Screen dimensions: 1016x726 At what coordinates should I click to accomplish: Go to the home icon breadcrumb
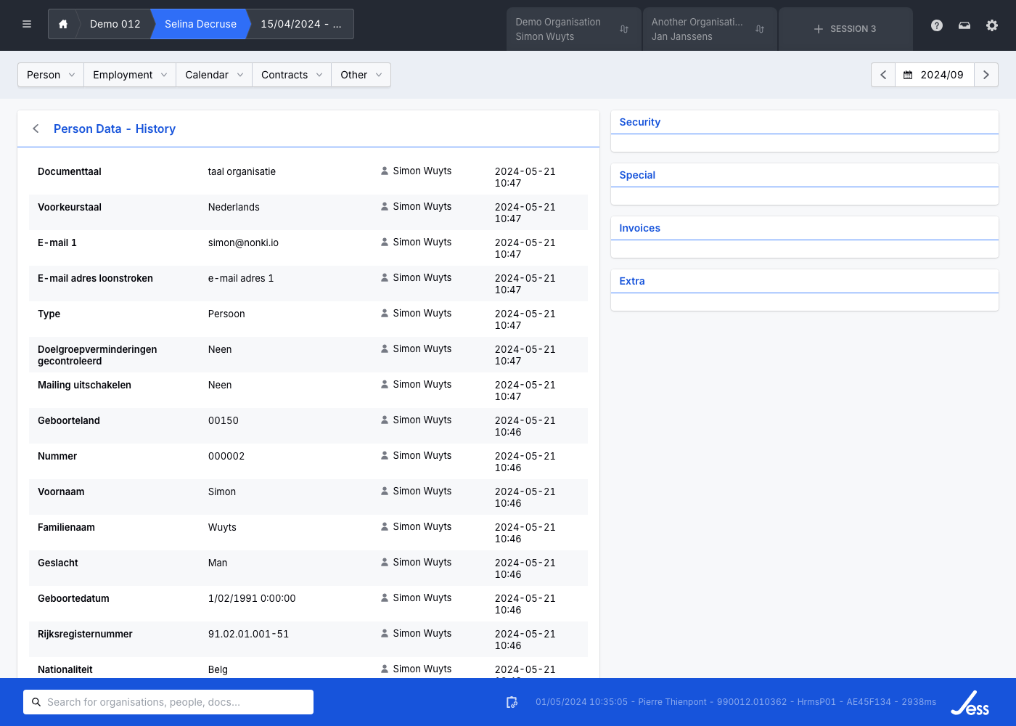63,24
